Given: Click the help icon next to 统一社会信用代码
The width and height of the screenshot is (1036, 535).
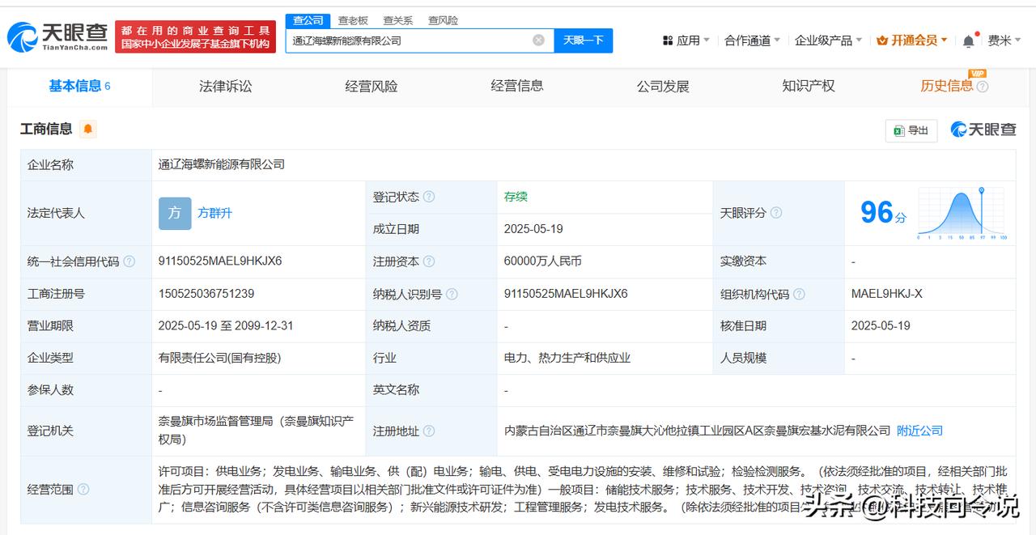Looking at the screenshot, I should pos(129,261).
